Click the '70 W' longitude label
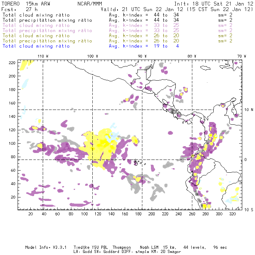255x255 pixels. [x=242, y=56]
